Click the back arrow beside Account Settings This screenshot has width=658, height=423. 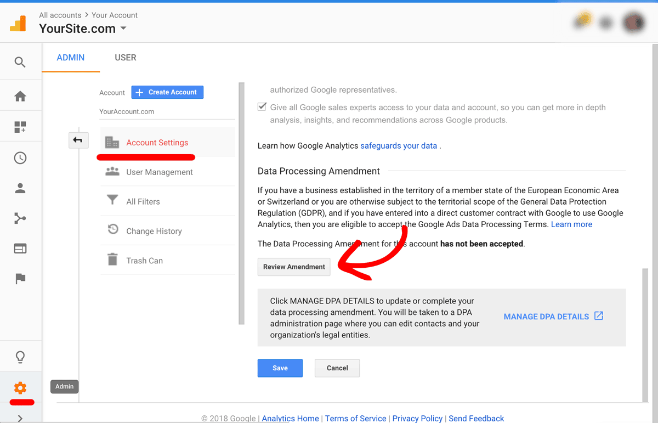[77, 140]
